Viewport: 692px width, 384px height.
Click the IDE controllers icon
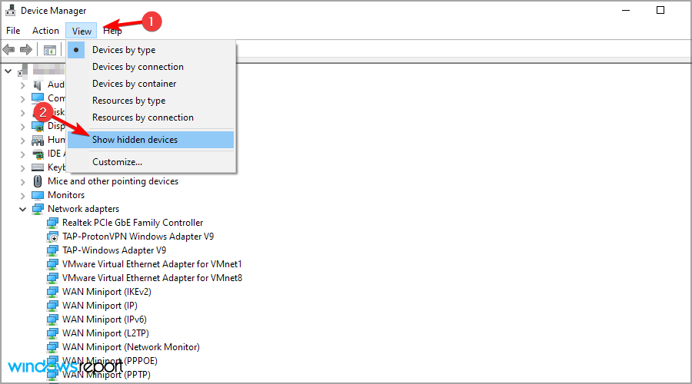pos(38,154)
